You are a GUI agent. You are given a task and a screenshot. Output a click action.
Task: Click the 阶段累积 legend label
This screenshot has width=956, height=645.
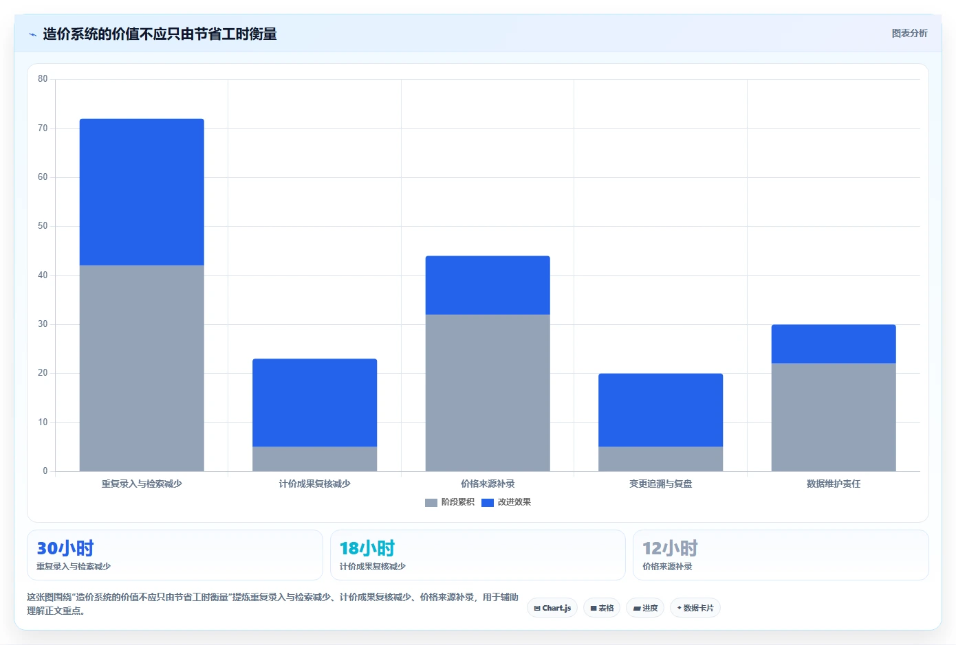(x=458, y=502)
